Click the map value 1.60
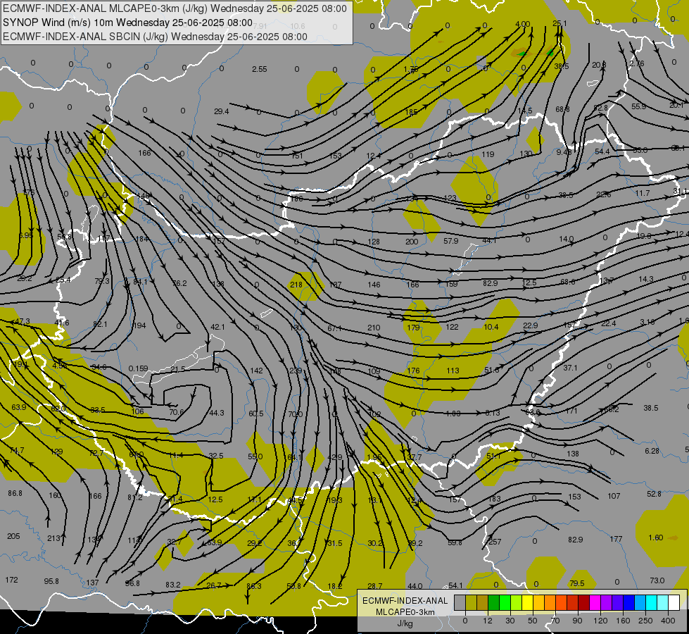 (x=656, y=537)
